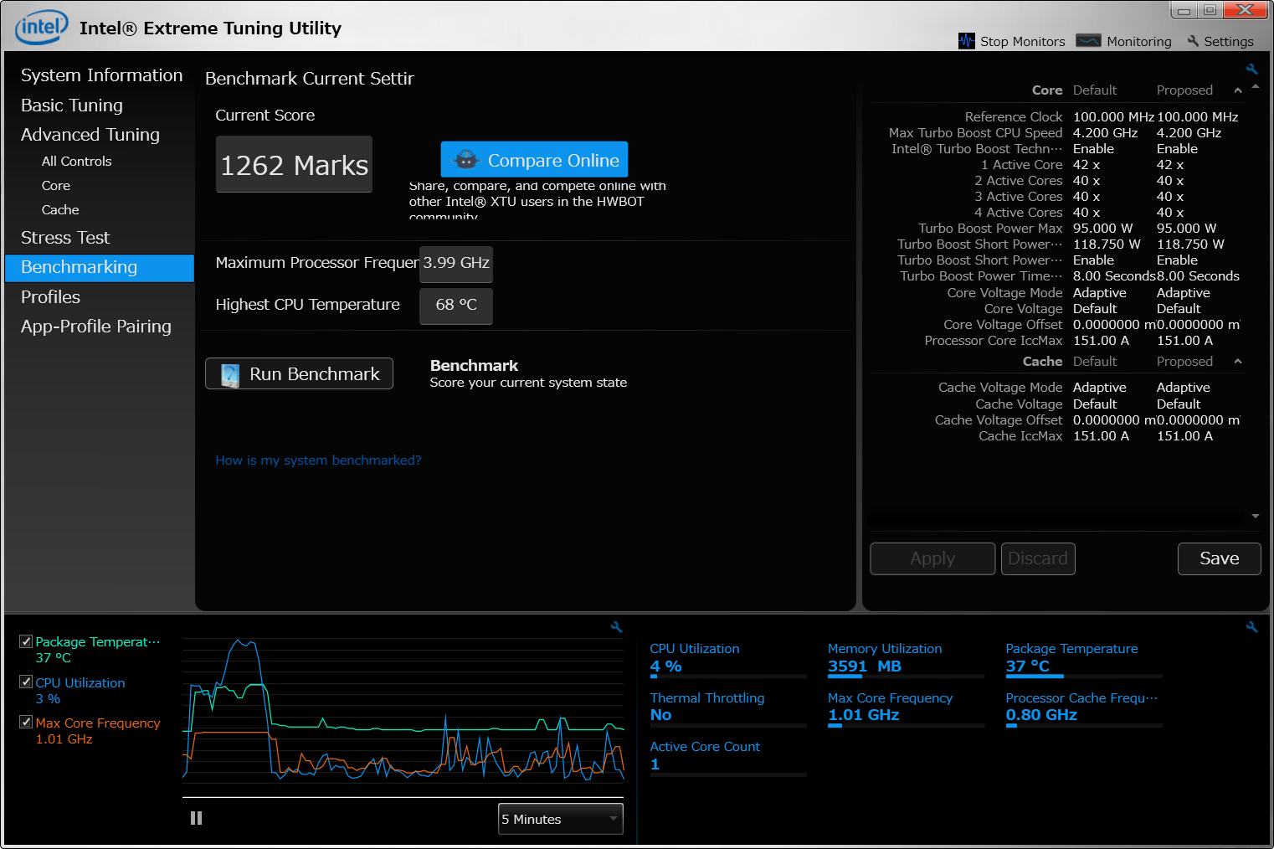Click Core Voltage Mode row label
Image resolution: width=1274 pixels, height=849 pixels.
pyautogui.click(x=1004, y=293)
